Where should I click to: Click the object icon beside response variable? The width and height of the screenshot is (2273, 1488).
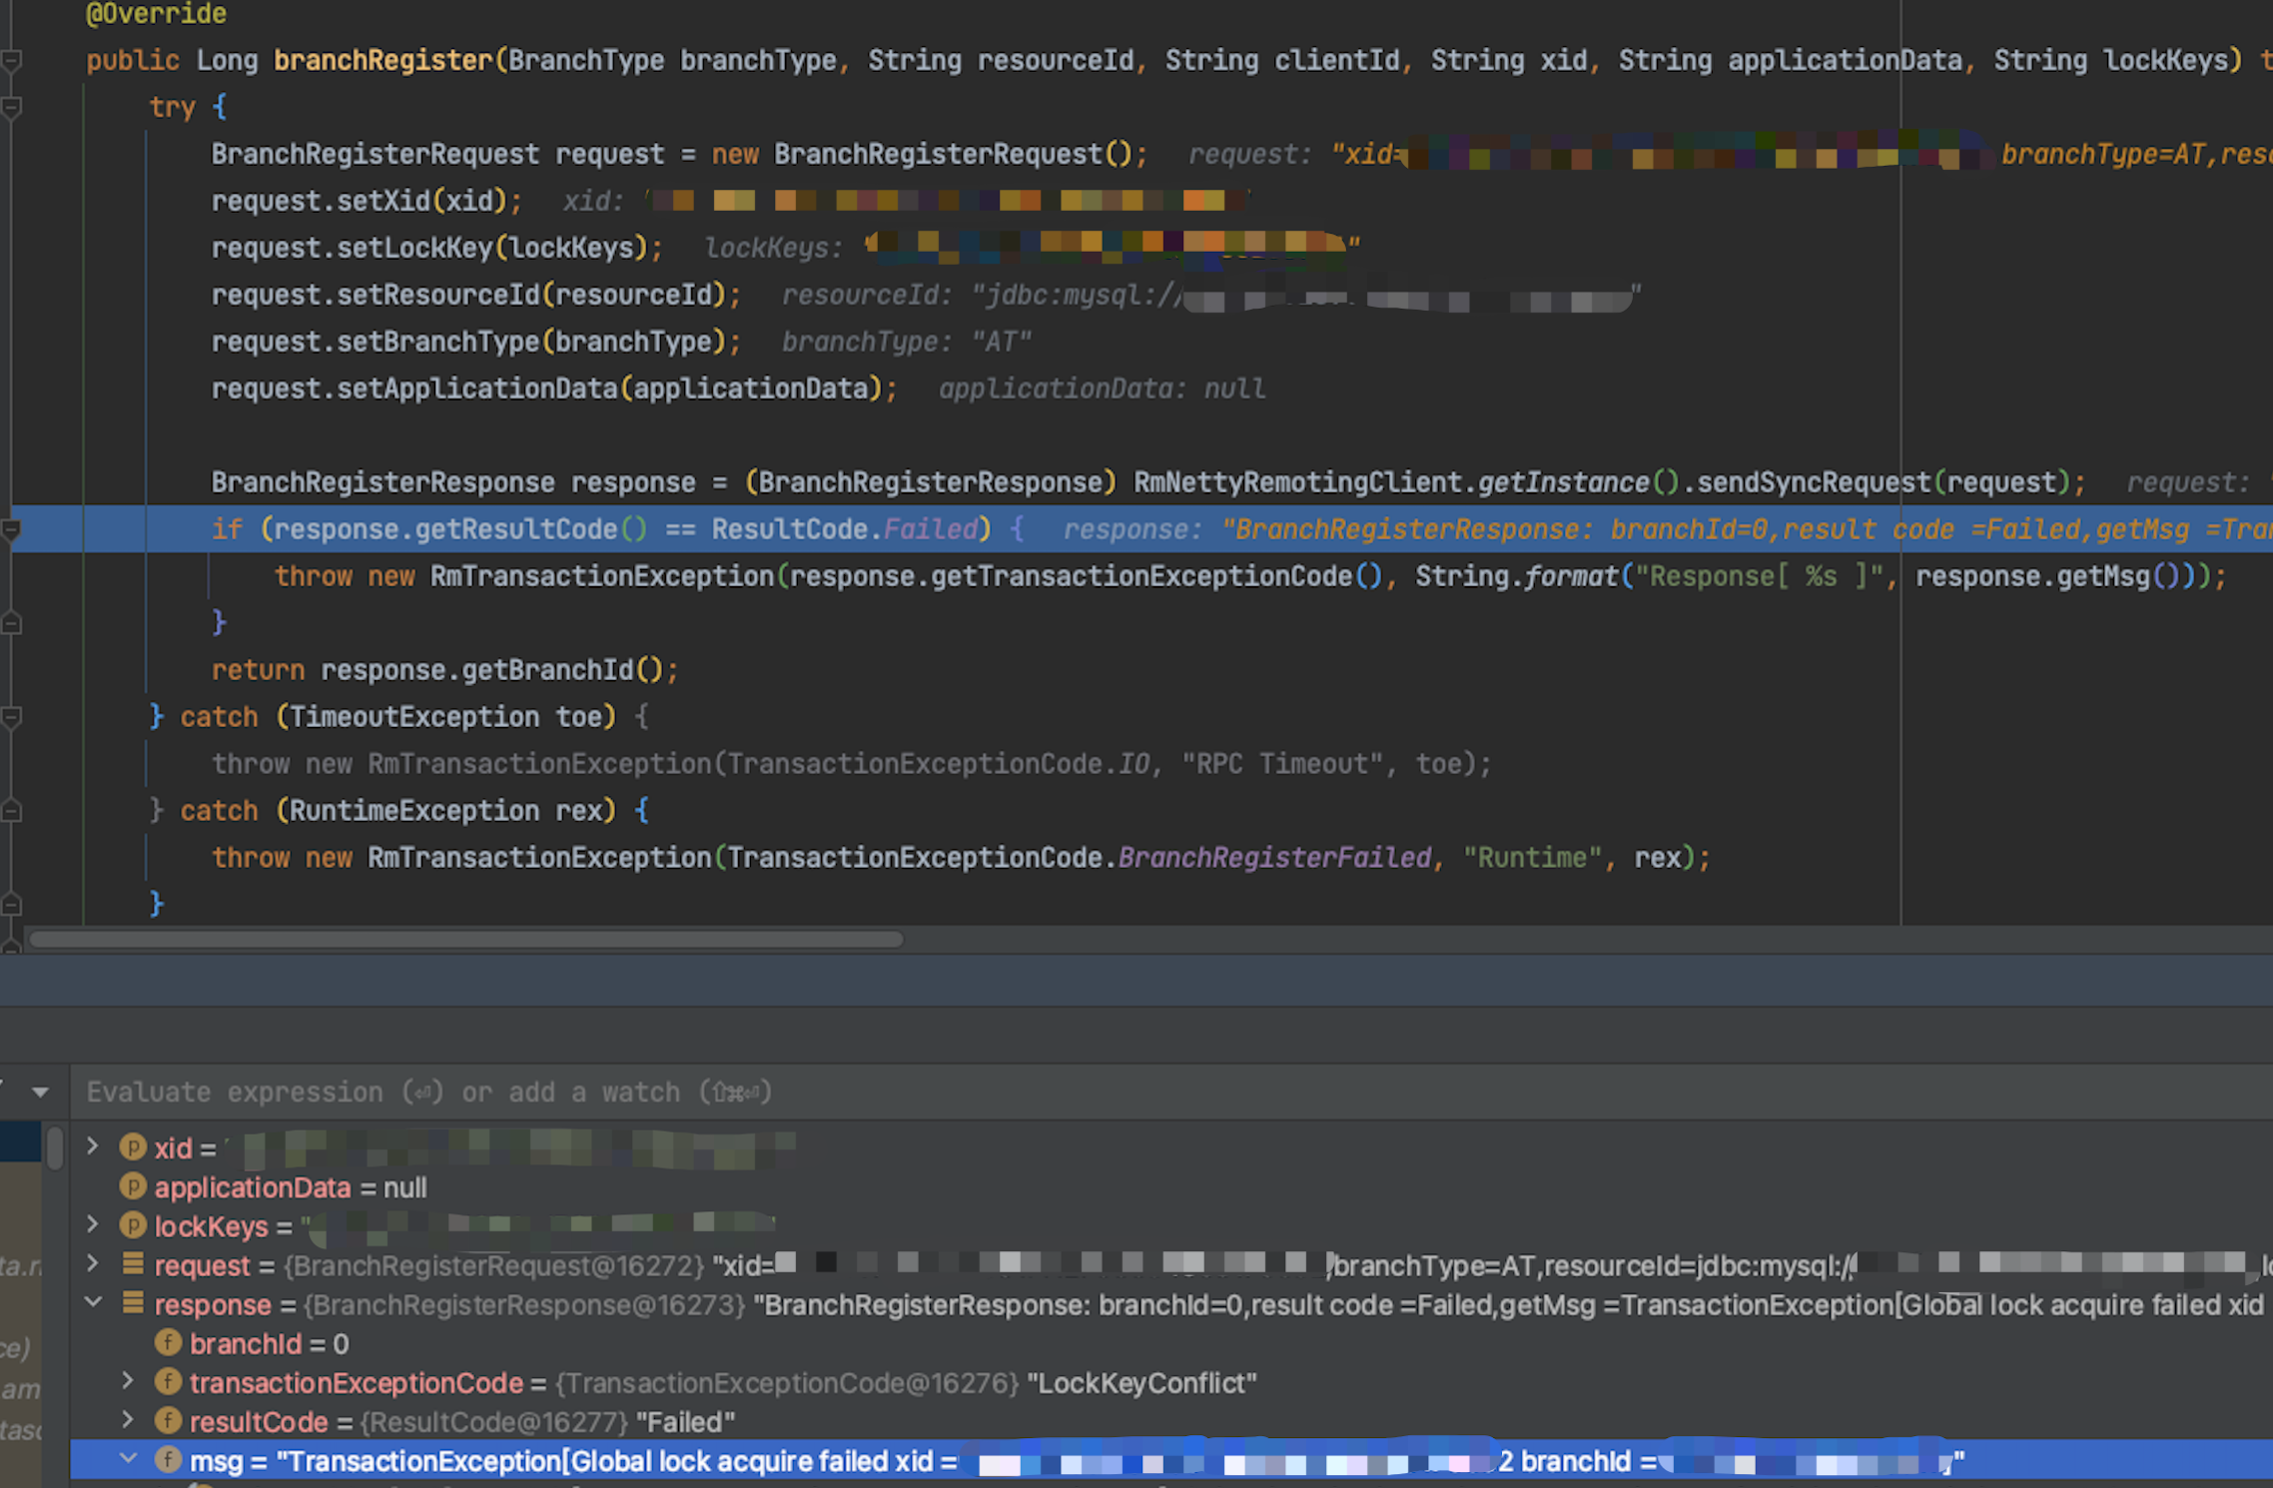(x=133, y=1303)
